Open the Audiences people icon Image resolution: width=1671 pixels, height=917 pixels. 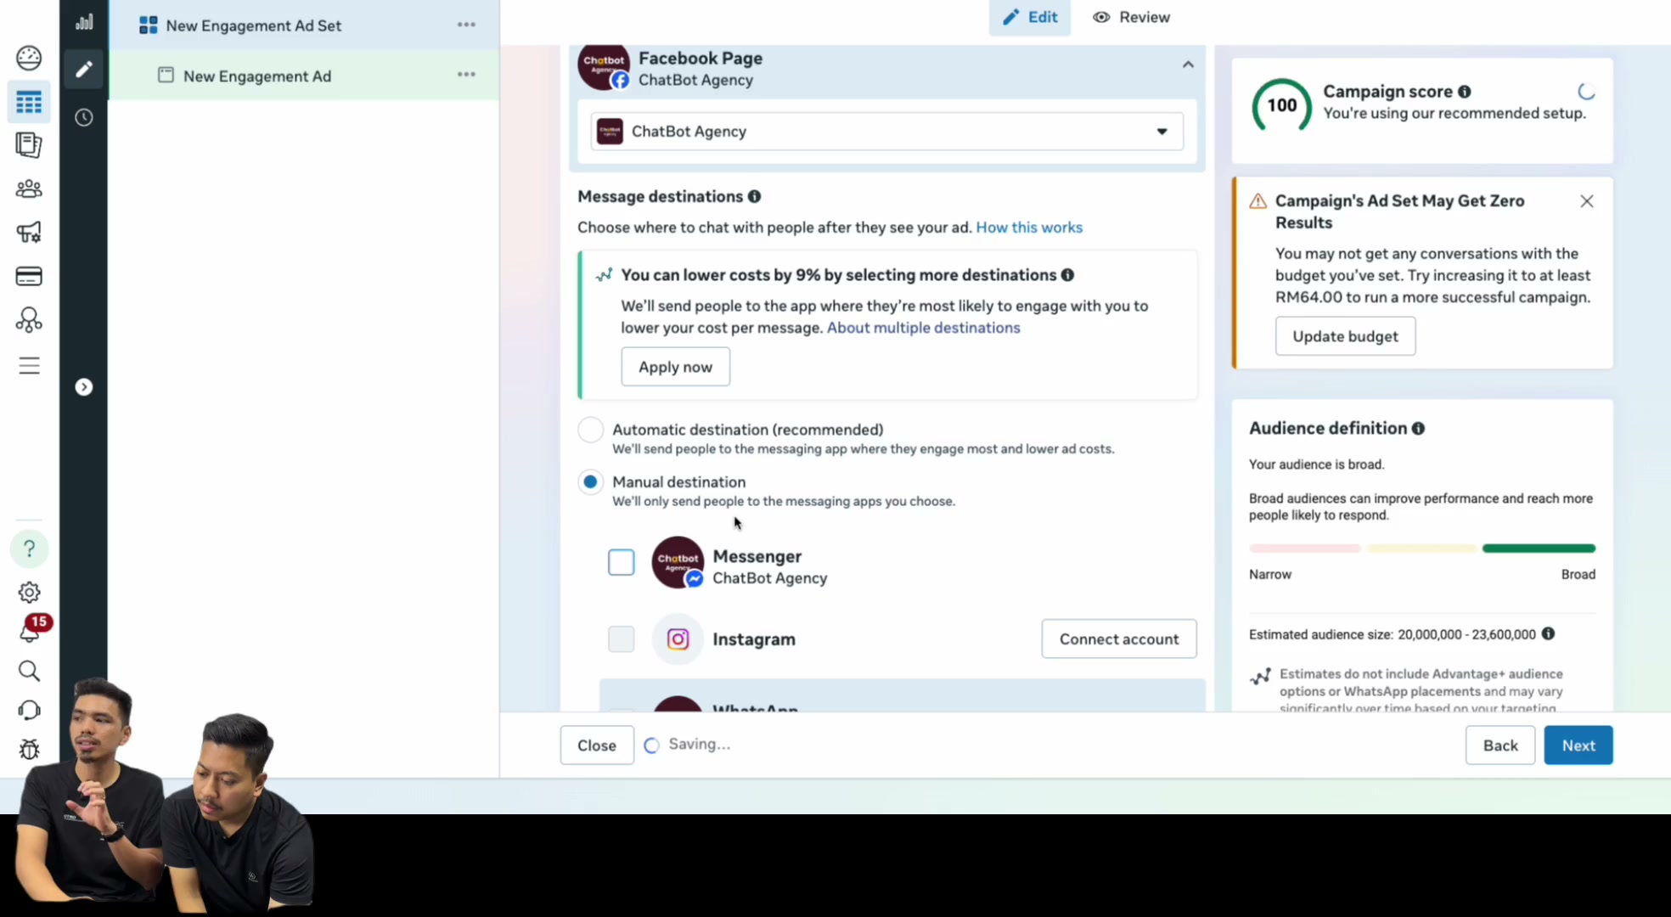29,188
